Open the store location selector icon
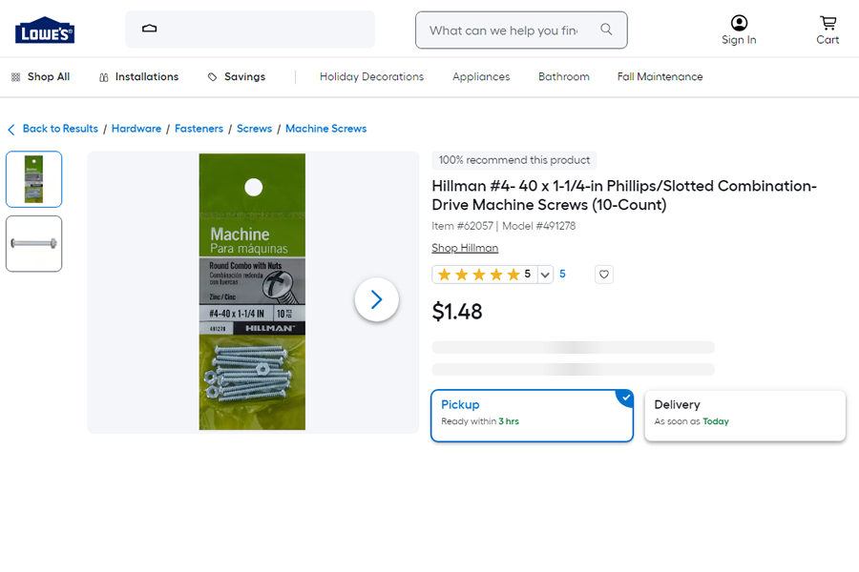859x572 pixels. point(150,29)
